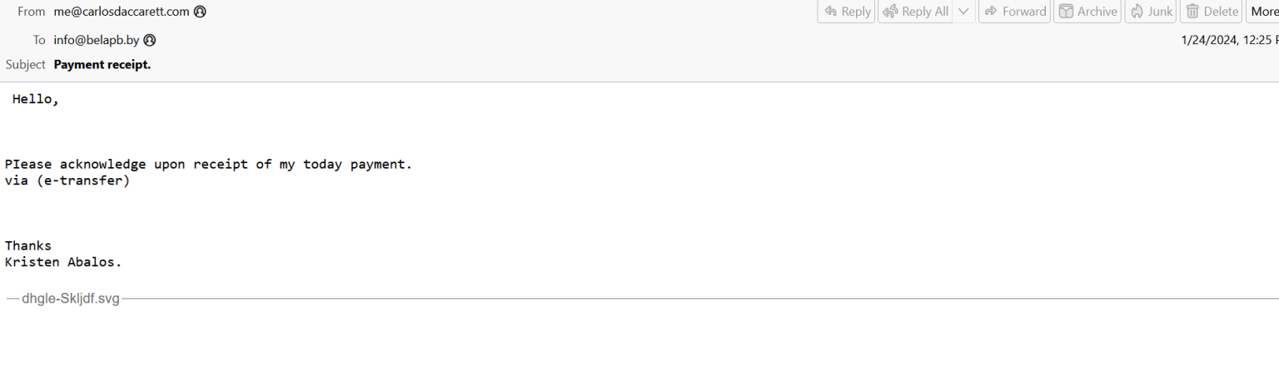
Task: Open the dhgle-Skljdf.svg attachment
Action: [71, 299]
